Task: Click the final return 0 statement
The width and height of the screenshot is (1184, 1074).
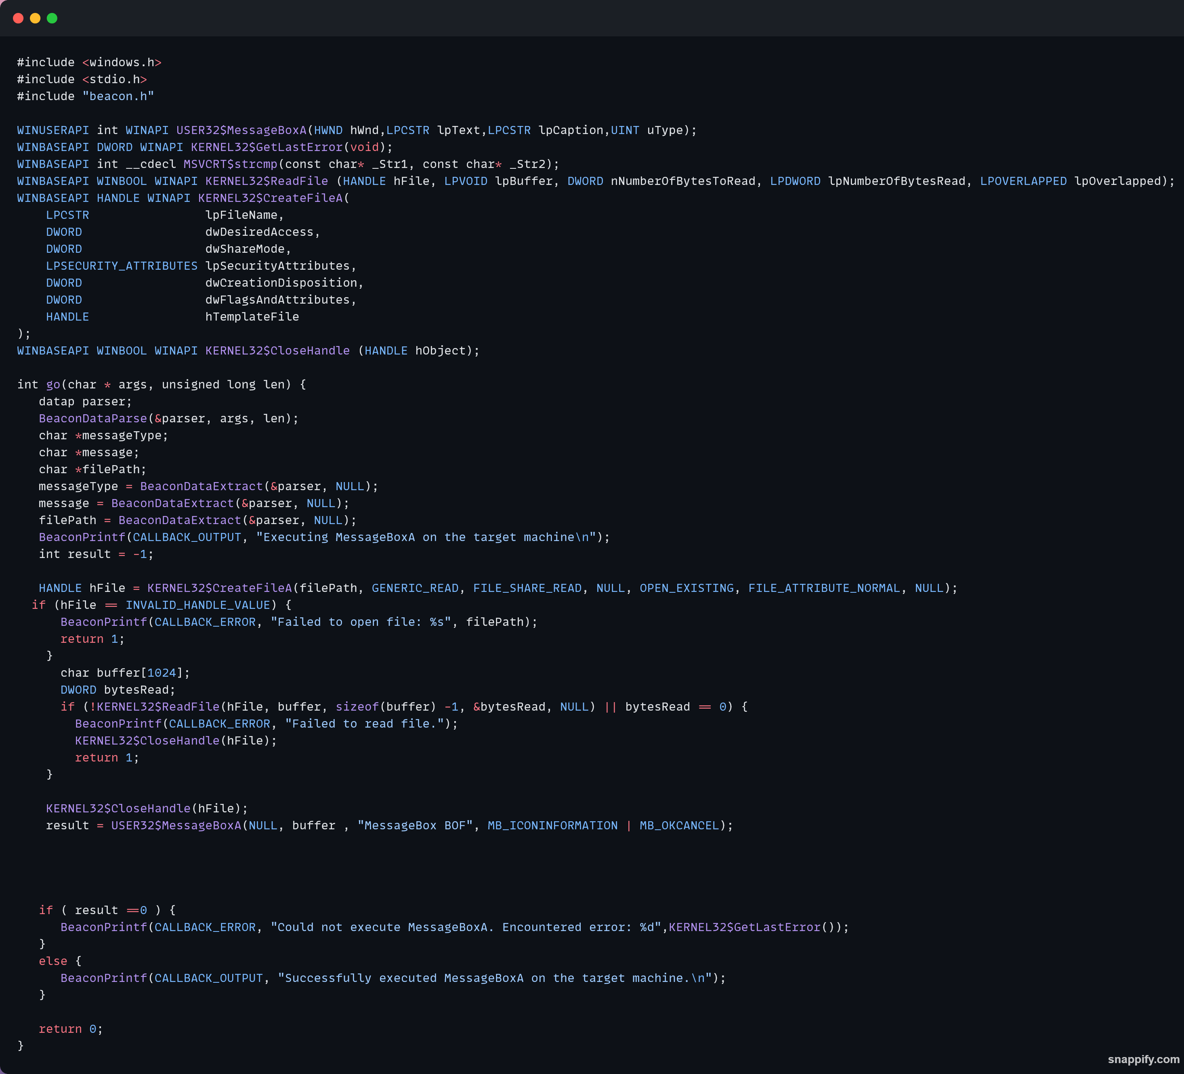Action: tap(71, 1029)
